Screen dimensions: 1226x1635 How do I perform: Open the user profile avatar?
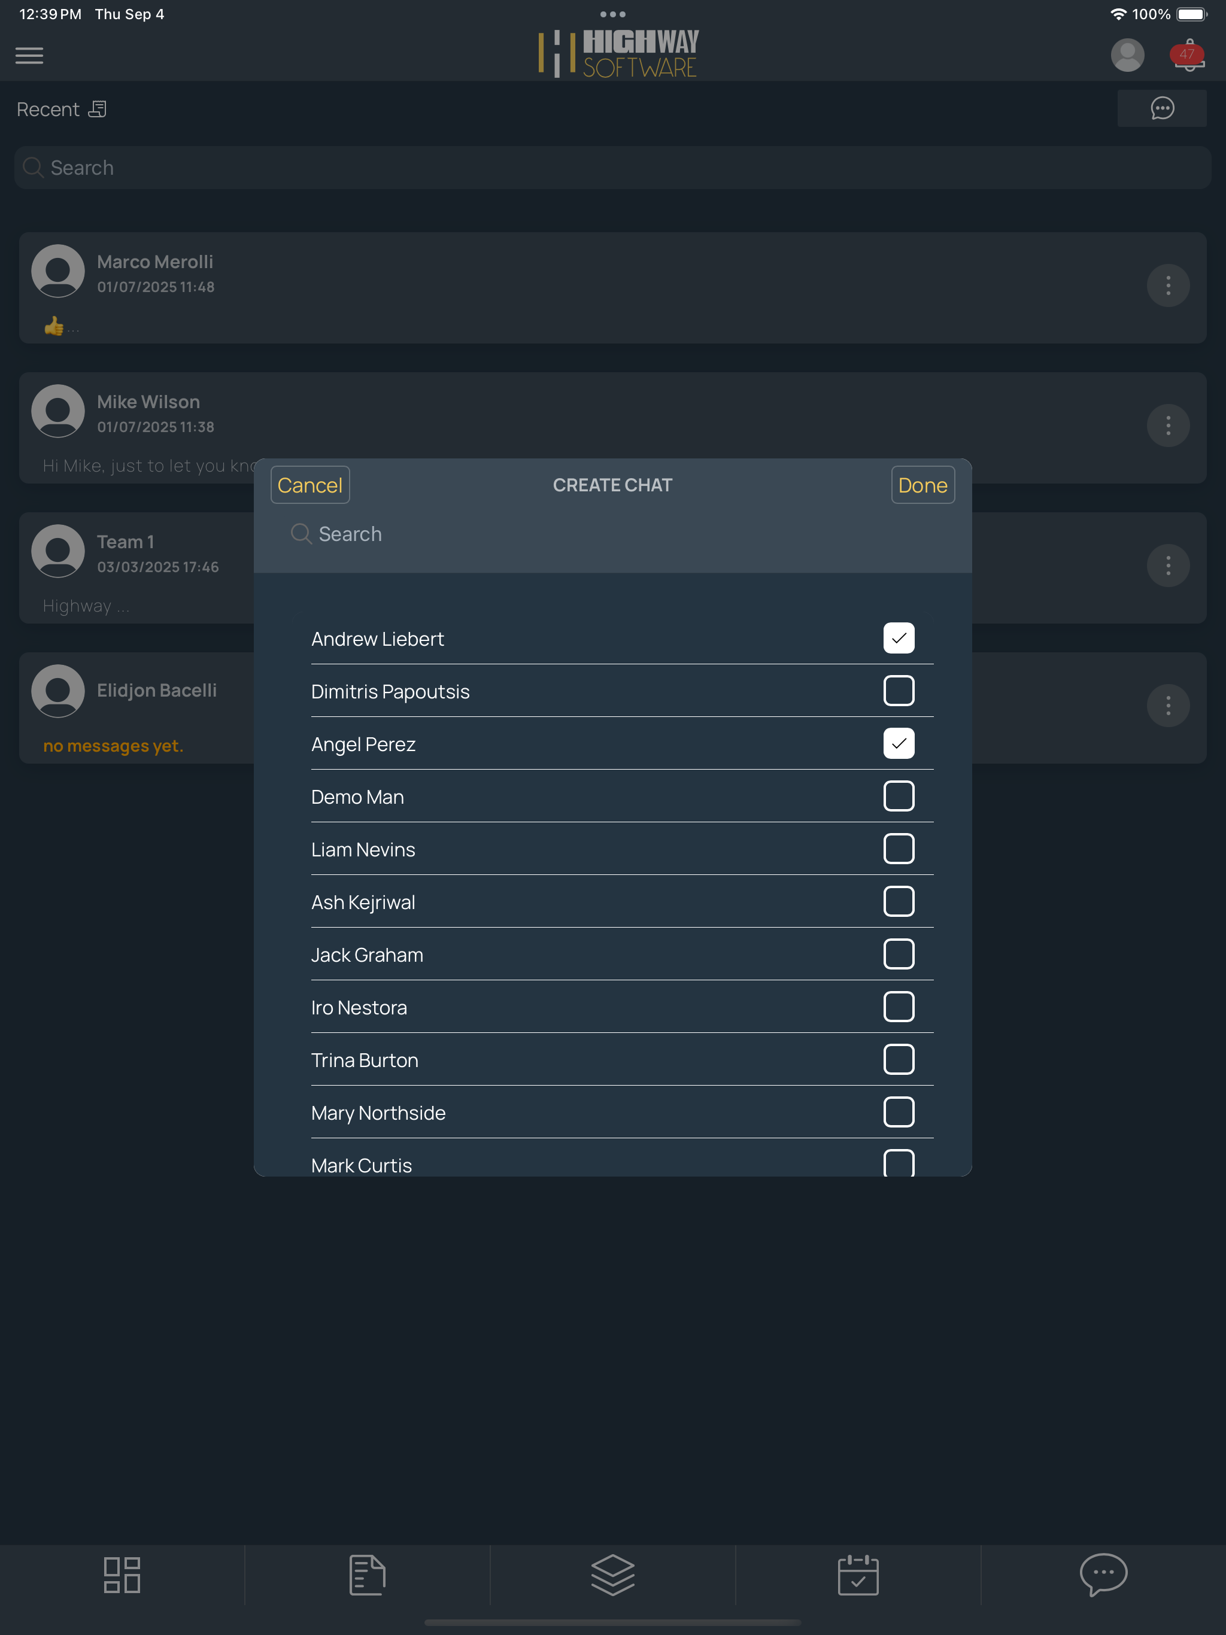coord(1127,56)
